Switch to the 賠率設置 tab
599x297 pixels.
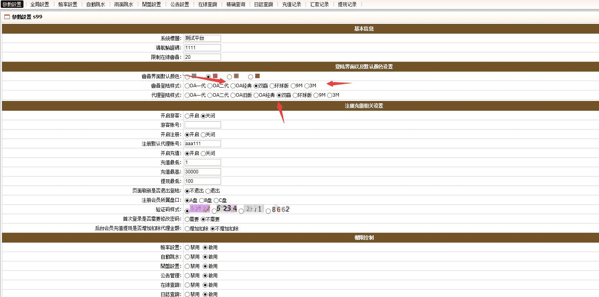[x=68, y=5]
